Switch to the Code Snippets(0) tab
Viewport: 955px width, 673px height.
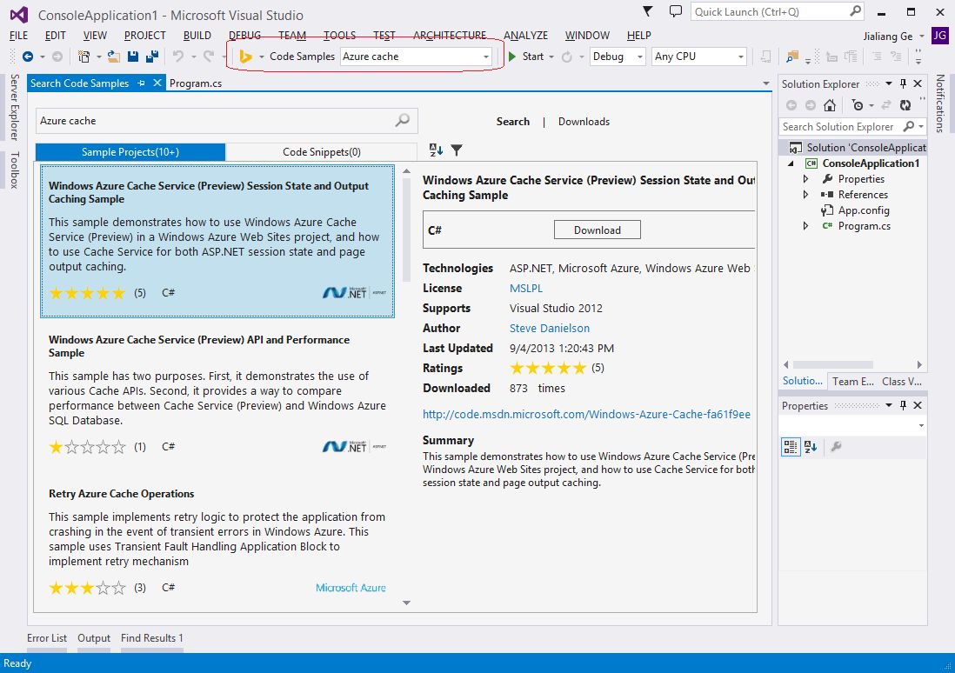321,152
